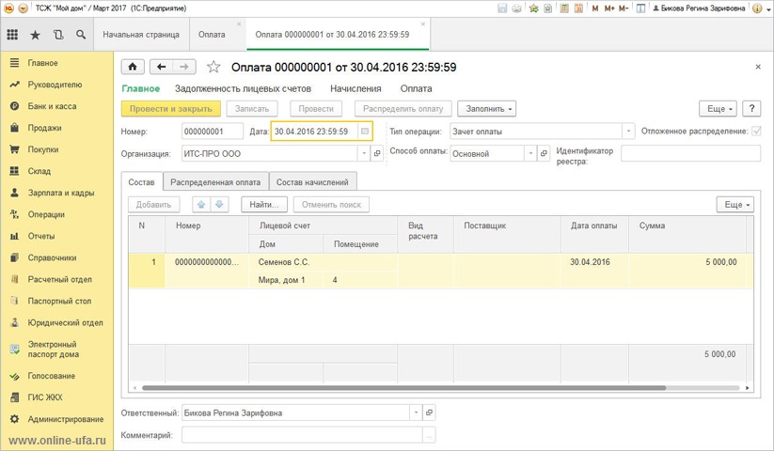Open calendar picker in Дата field
Image resolution: width=774 pixels, height=451 pixels.
[x=365, y=132]
